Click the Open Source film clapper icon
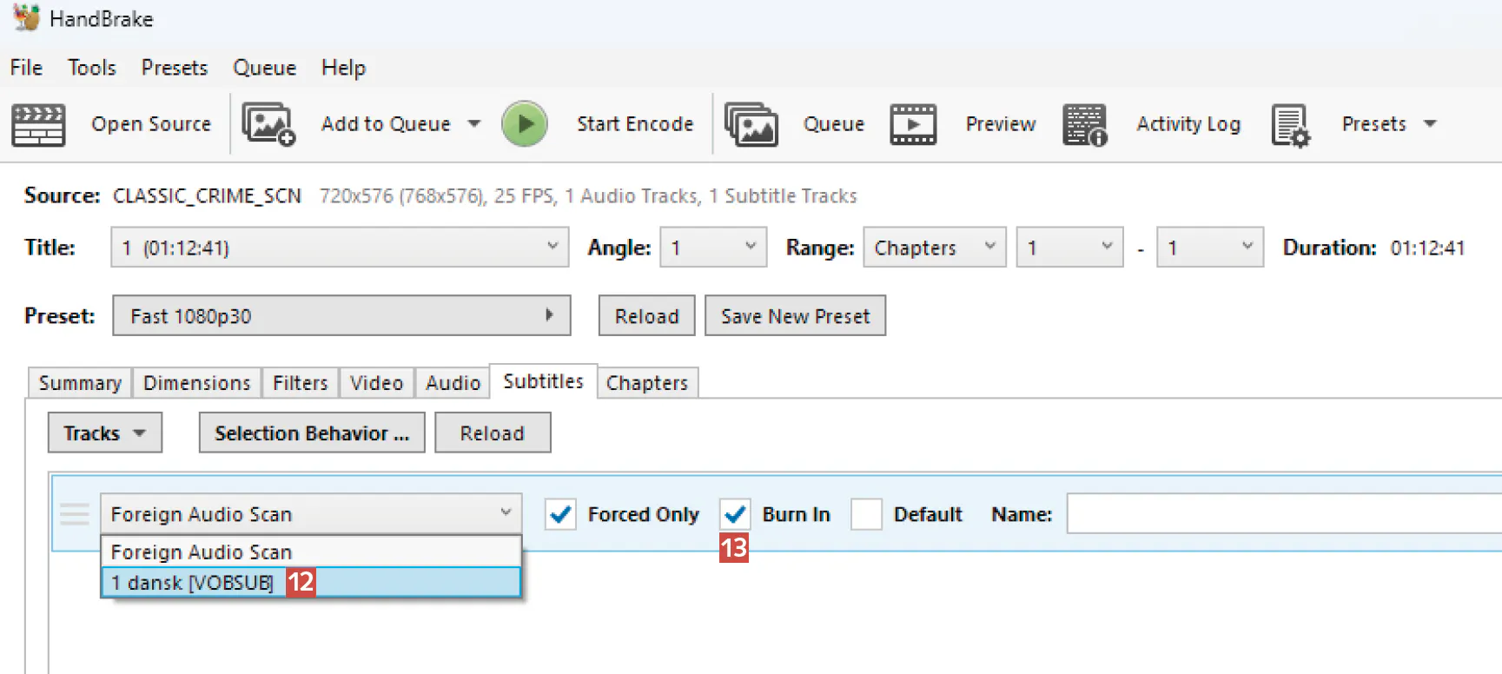The width and height of the screenshot is (1502, 674). pyautogui.click(x=38, y=124)
